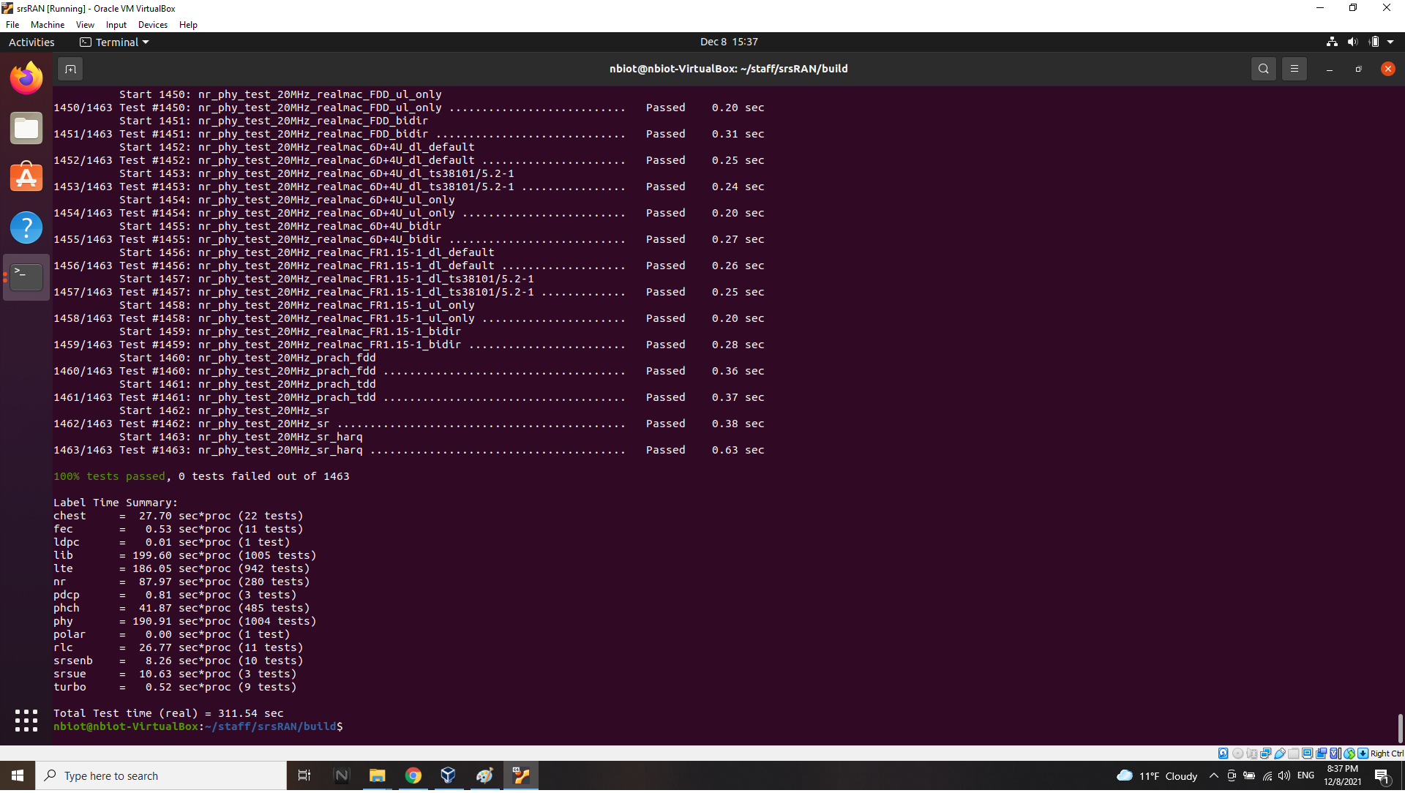Viewport: 1405px width, 793px height.
Task: Open a new Terminal tab
Action: click(70, 68)
